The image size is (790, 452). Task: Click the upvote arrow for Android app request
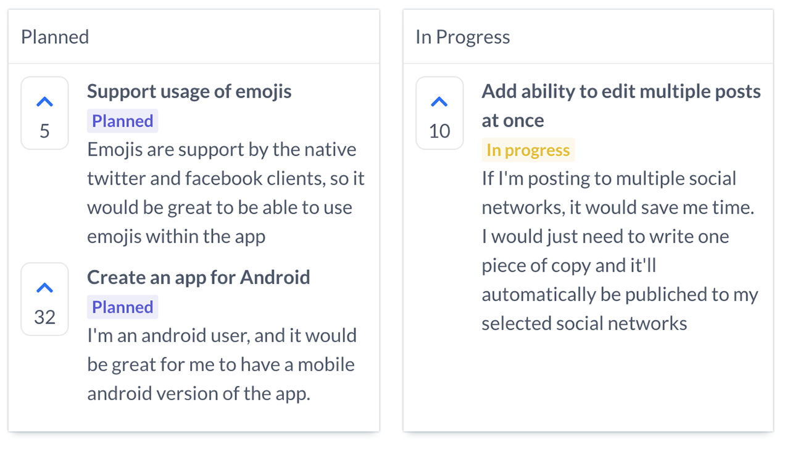pos(44,288)
